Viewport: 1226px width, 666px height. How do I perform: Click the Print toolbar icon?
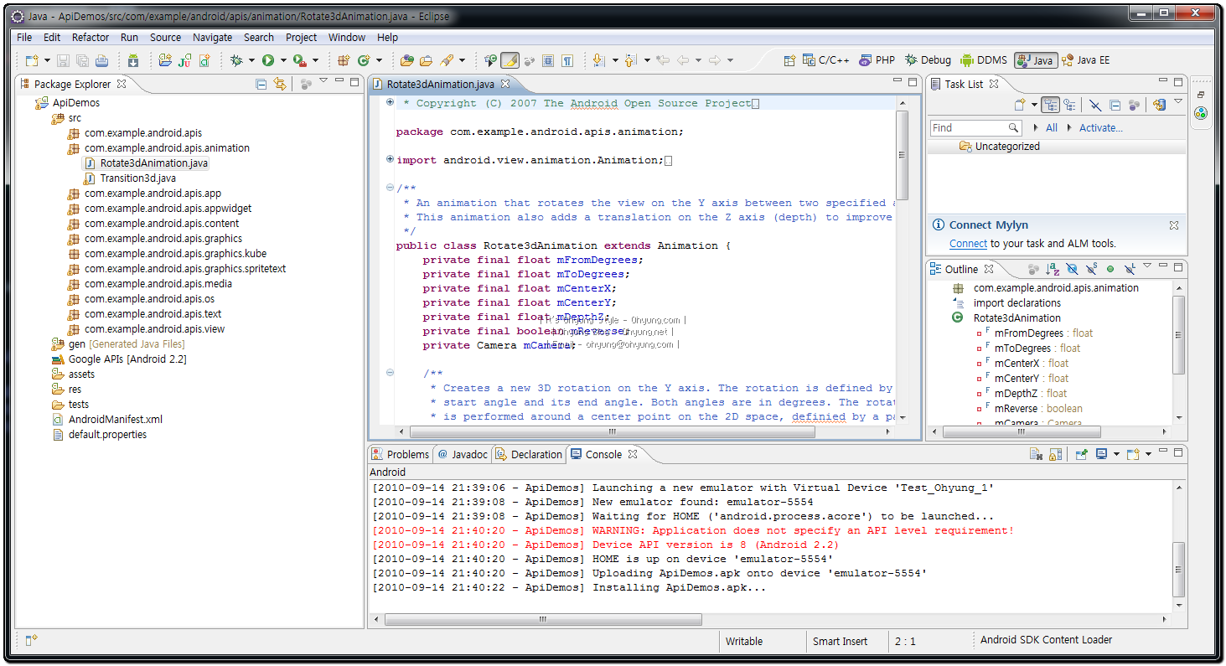tap(101, 60)
